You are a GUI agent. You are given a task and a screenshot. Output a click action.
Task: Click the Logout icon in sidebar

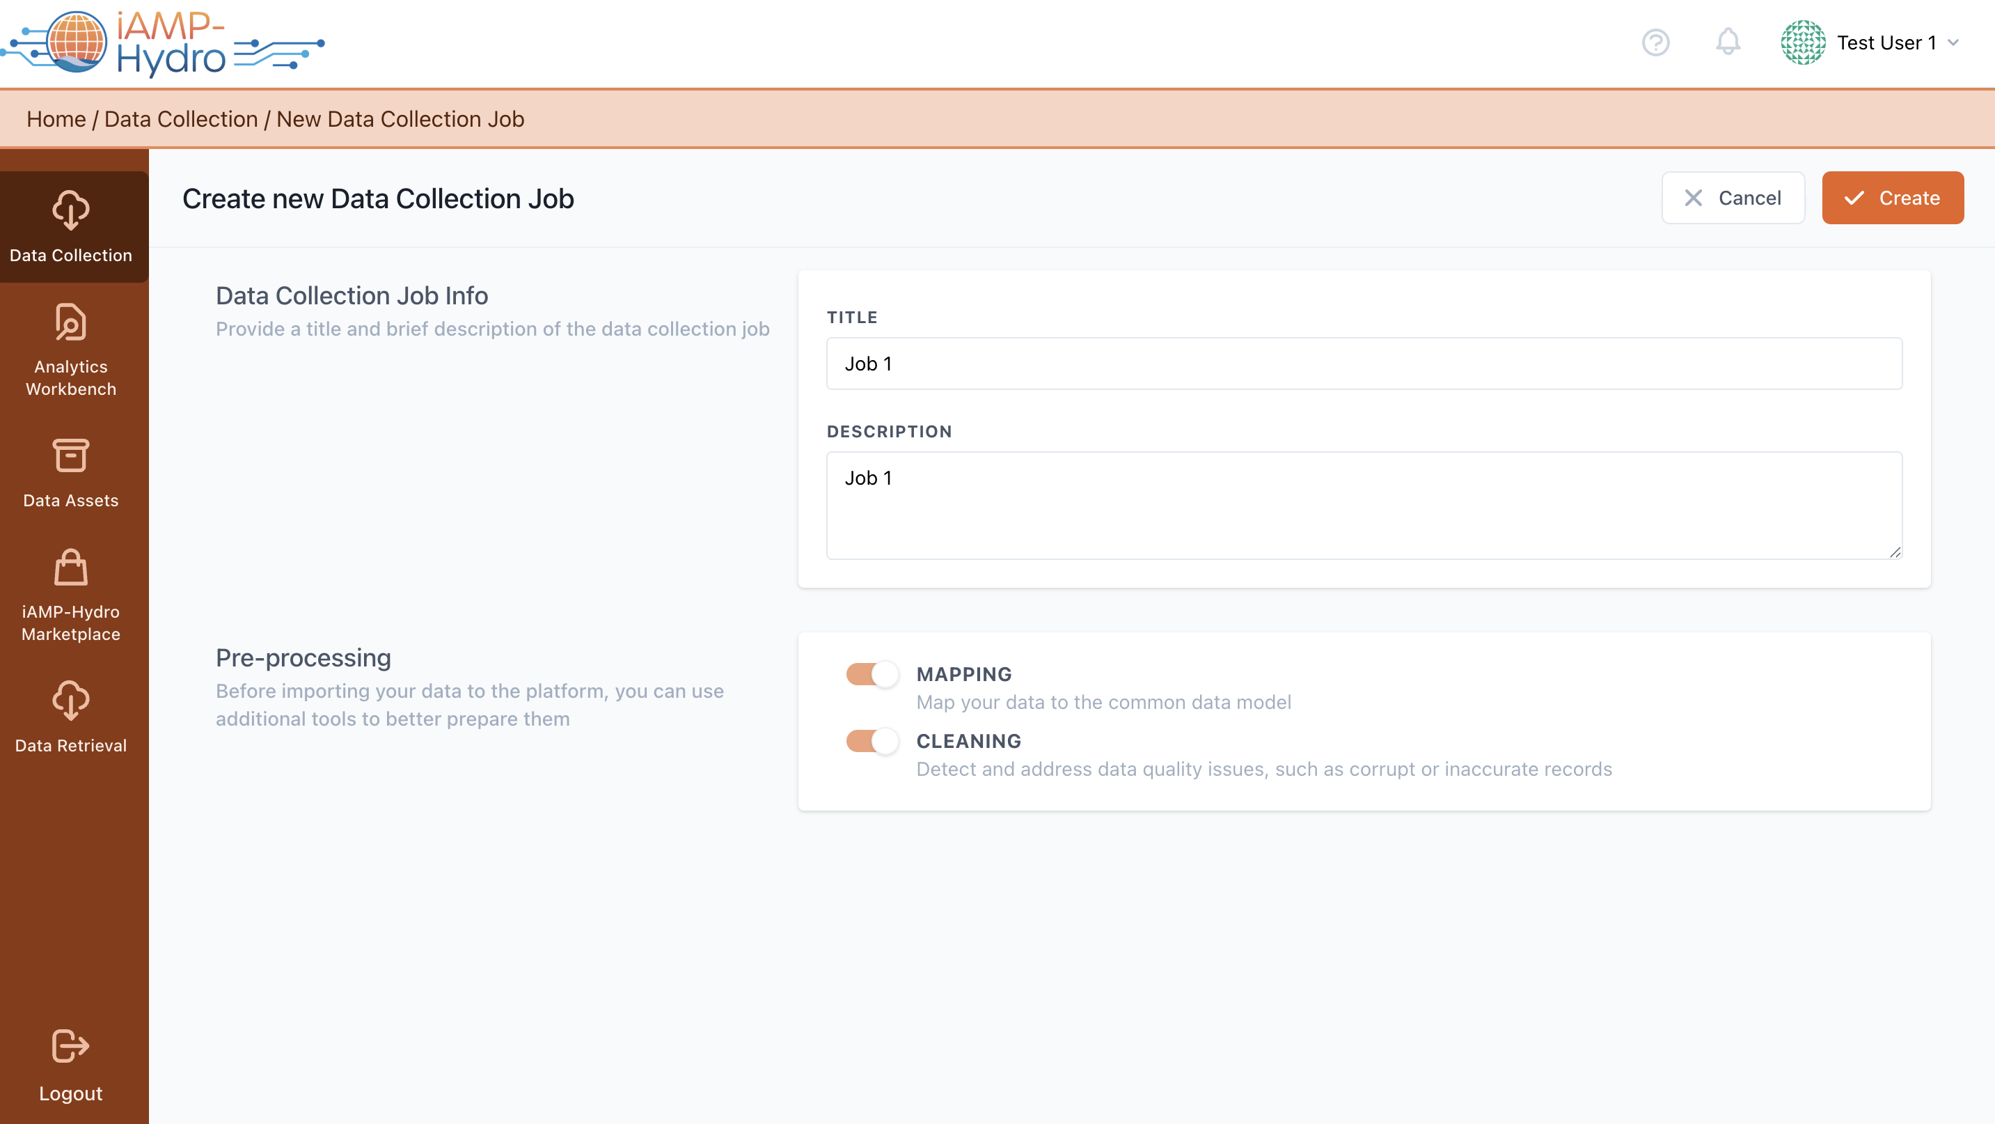point(70,1047)
